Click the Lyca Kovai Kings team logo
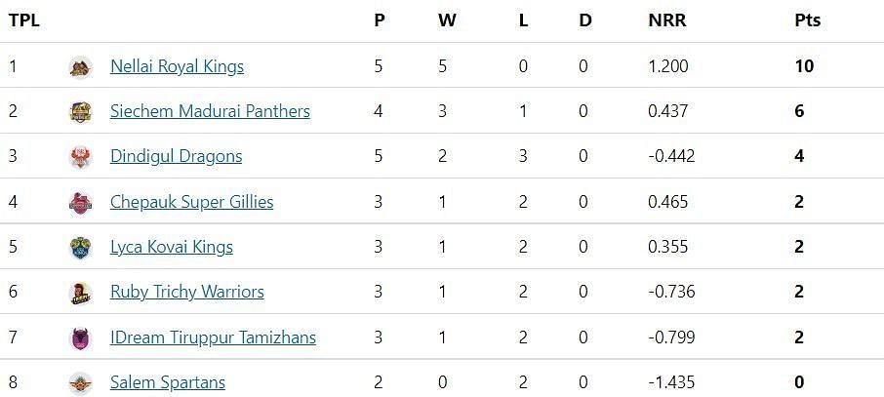The width and height of the screenshot is (884, 397). pos(80,247)
